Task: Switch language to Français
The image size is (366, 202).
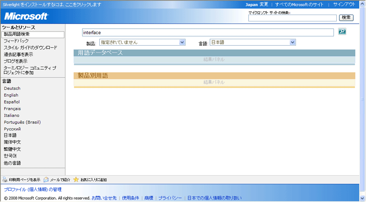Action: [x=12, y=109]
